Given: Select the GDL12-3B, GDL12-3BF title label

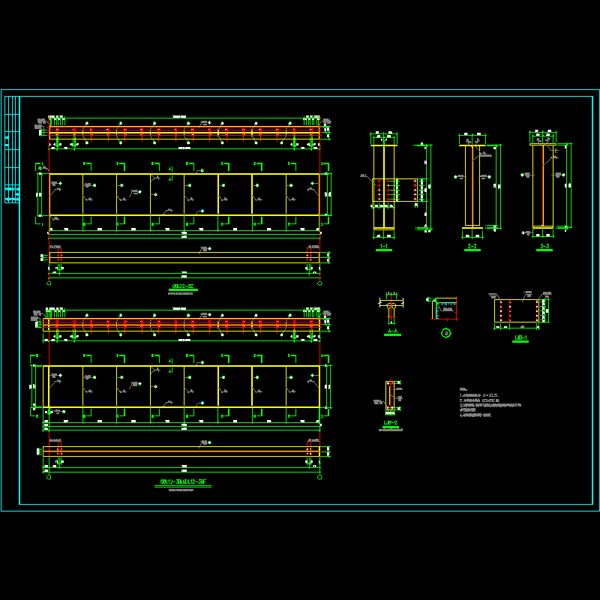Looking at the screenshot, I should pos(184,481).
